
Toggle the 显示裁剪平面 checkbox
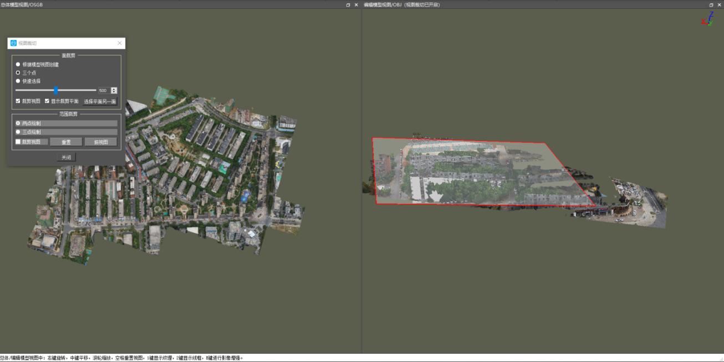click(47, 101)
